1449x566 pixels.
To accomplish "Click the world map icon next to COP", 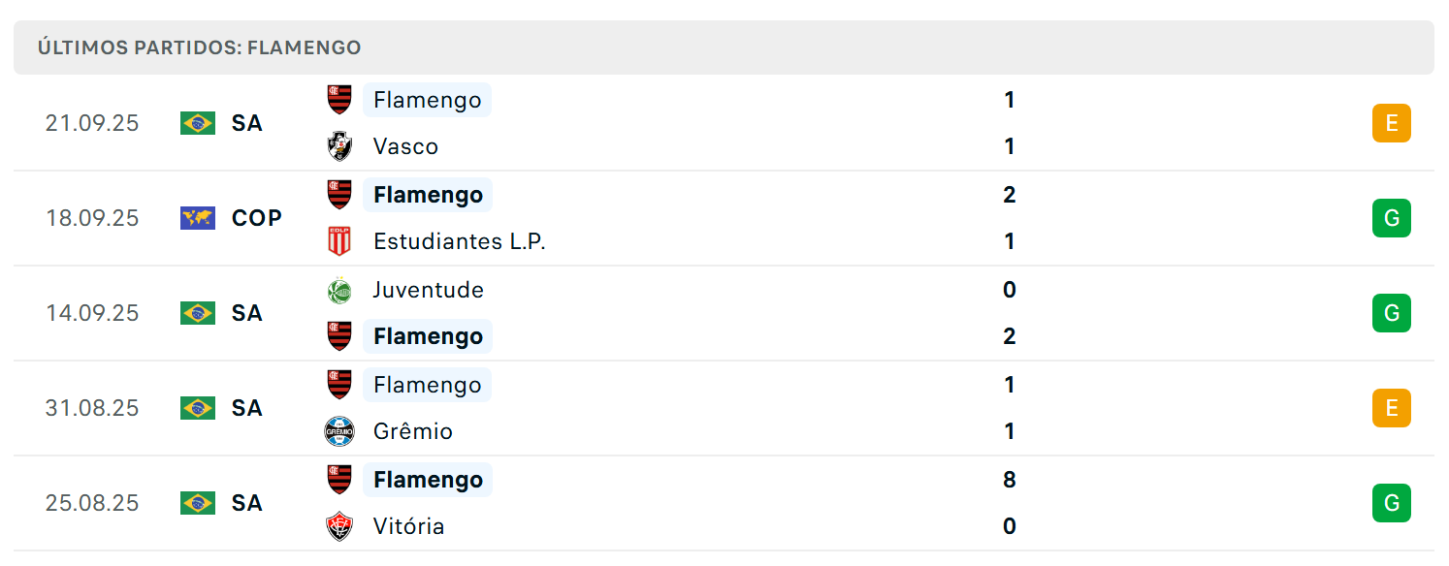I will click(x=198, y=218).
